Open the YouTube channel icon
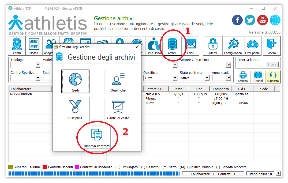Viewport: 288px width, 183px height. [x=263, y=20]
